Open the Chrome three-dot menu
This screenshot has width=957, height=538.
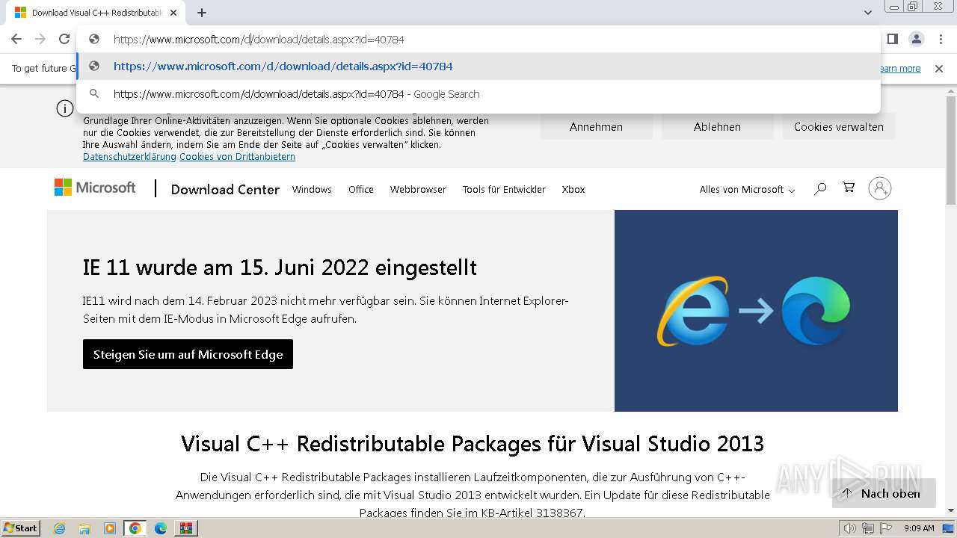[x=941, y=39]
